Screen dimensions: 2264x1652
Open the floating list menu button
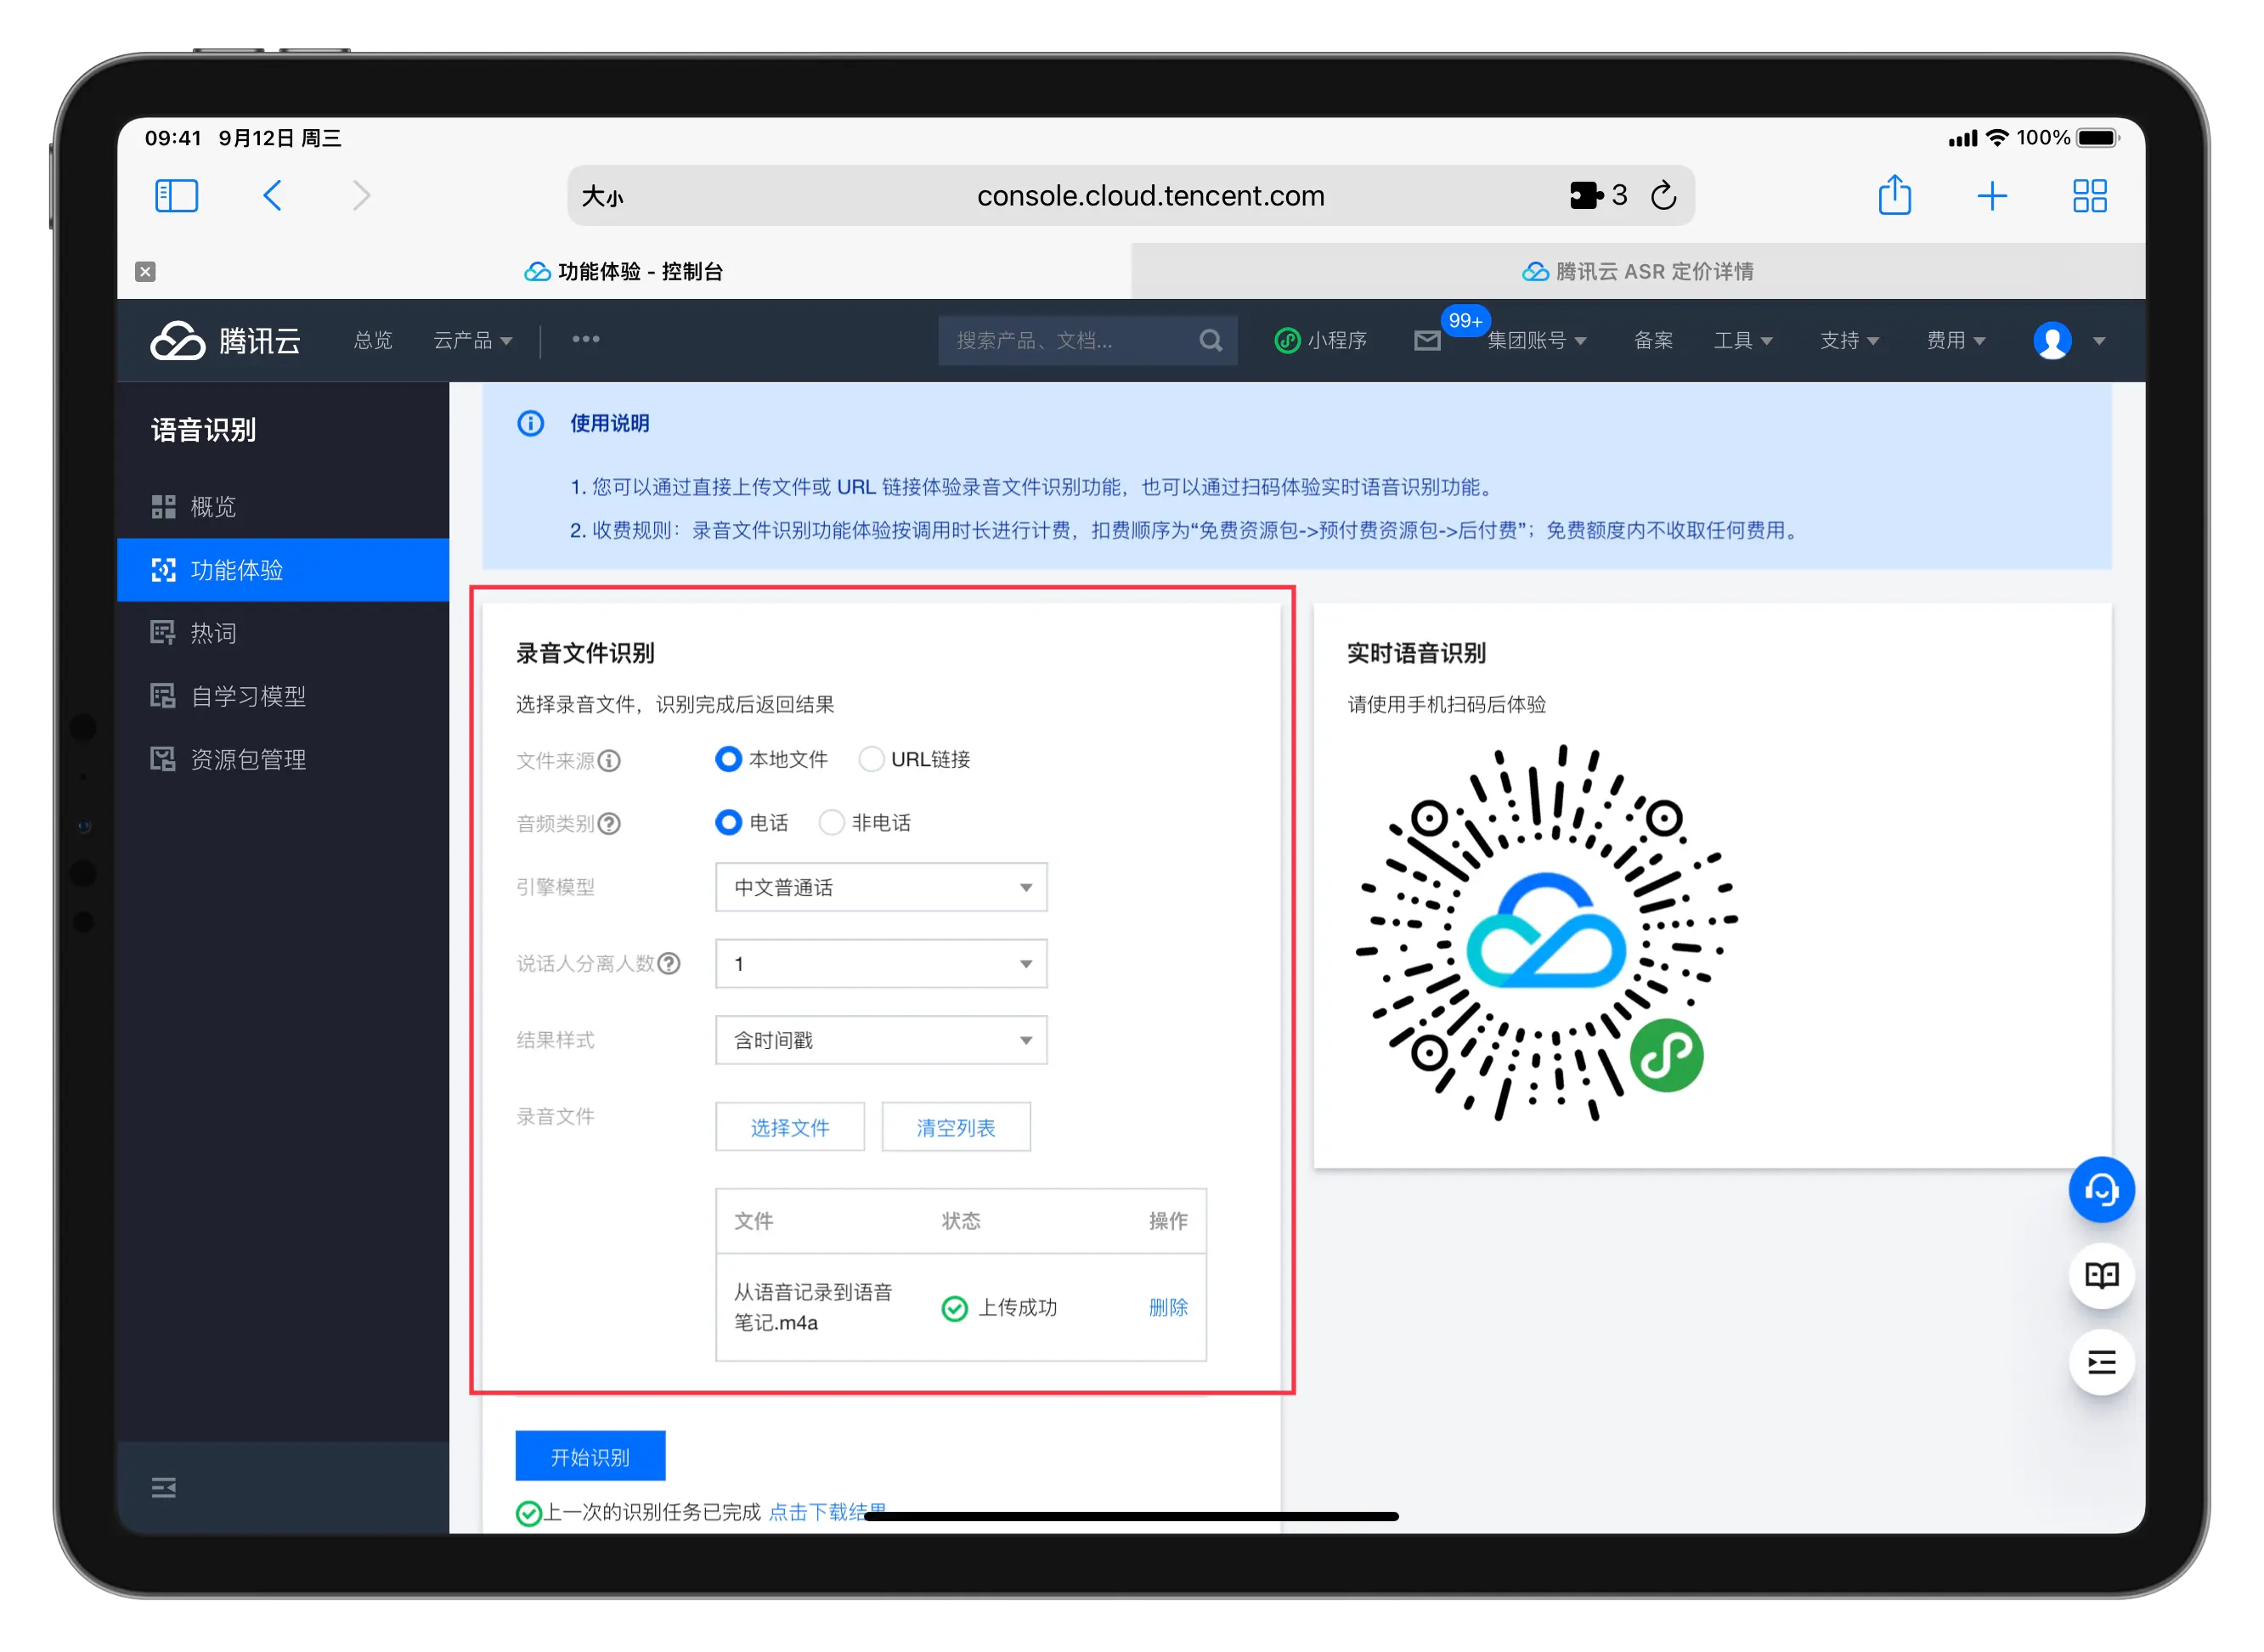tap(2101, 1362)
